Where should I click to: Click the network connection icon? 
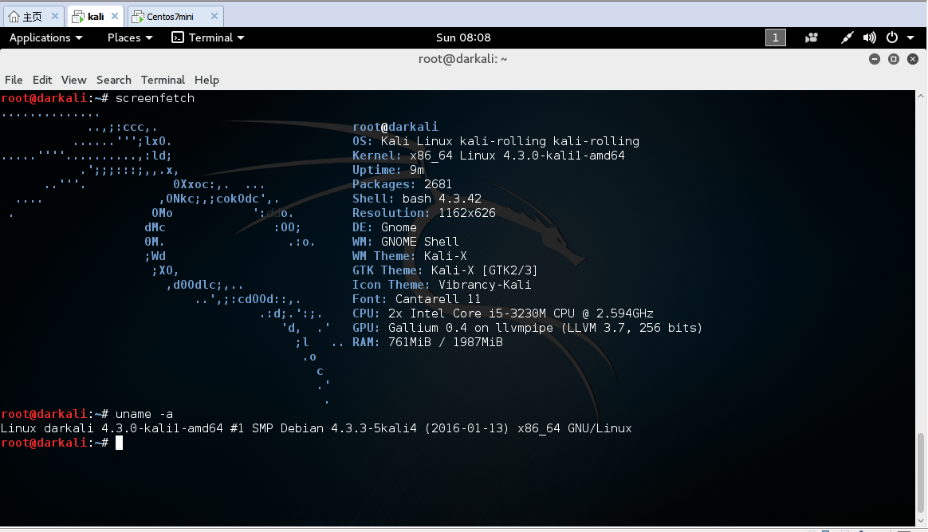click(847, 37)
